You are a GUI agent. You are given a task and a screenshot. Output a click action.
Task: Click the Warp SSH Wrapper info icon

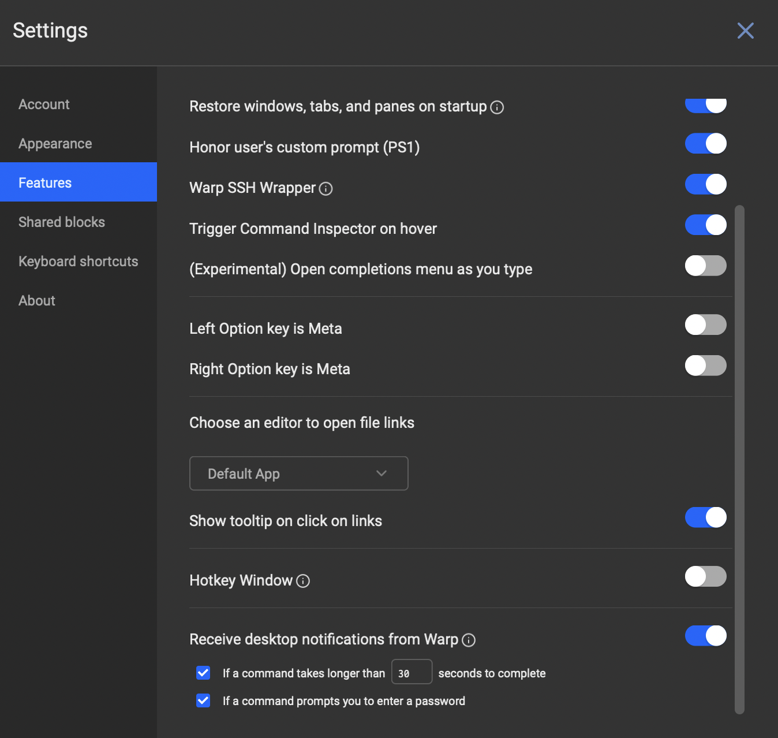(x=326, y=189)
